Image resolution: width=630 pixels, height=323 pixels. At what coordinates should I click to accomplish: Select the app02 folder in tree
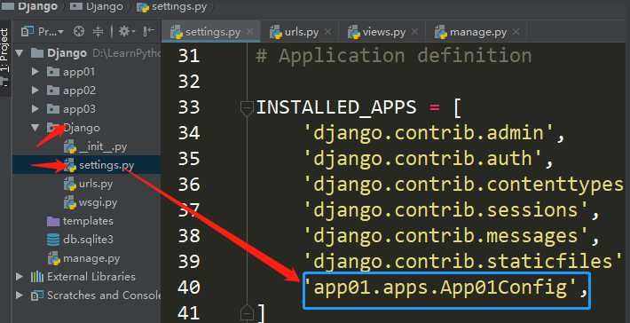pos(79,91)
